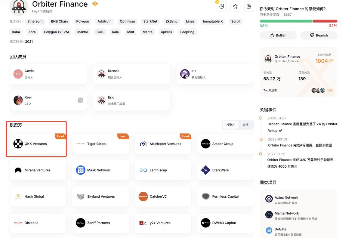Screen dimensions: 361x238
Task: Open the CatcherVC orange logo
Action: pos(143,196)
